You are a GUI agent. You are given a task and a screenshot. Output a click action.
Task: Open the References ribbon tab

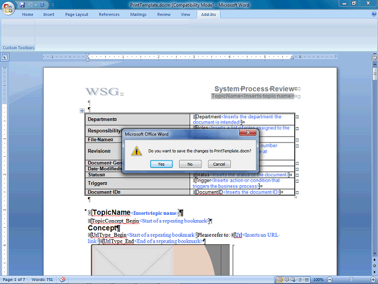click(x=109, y=14)
